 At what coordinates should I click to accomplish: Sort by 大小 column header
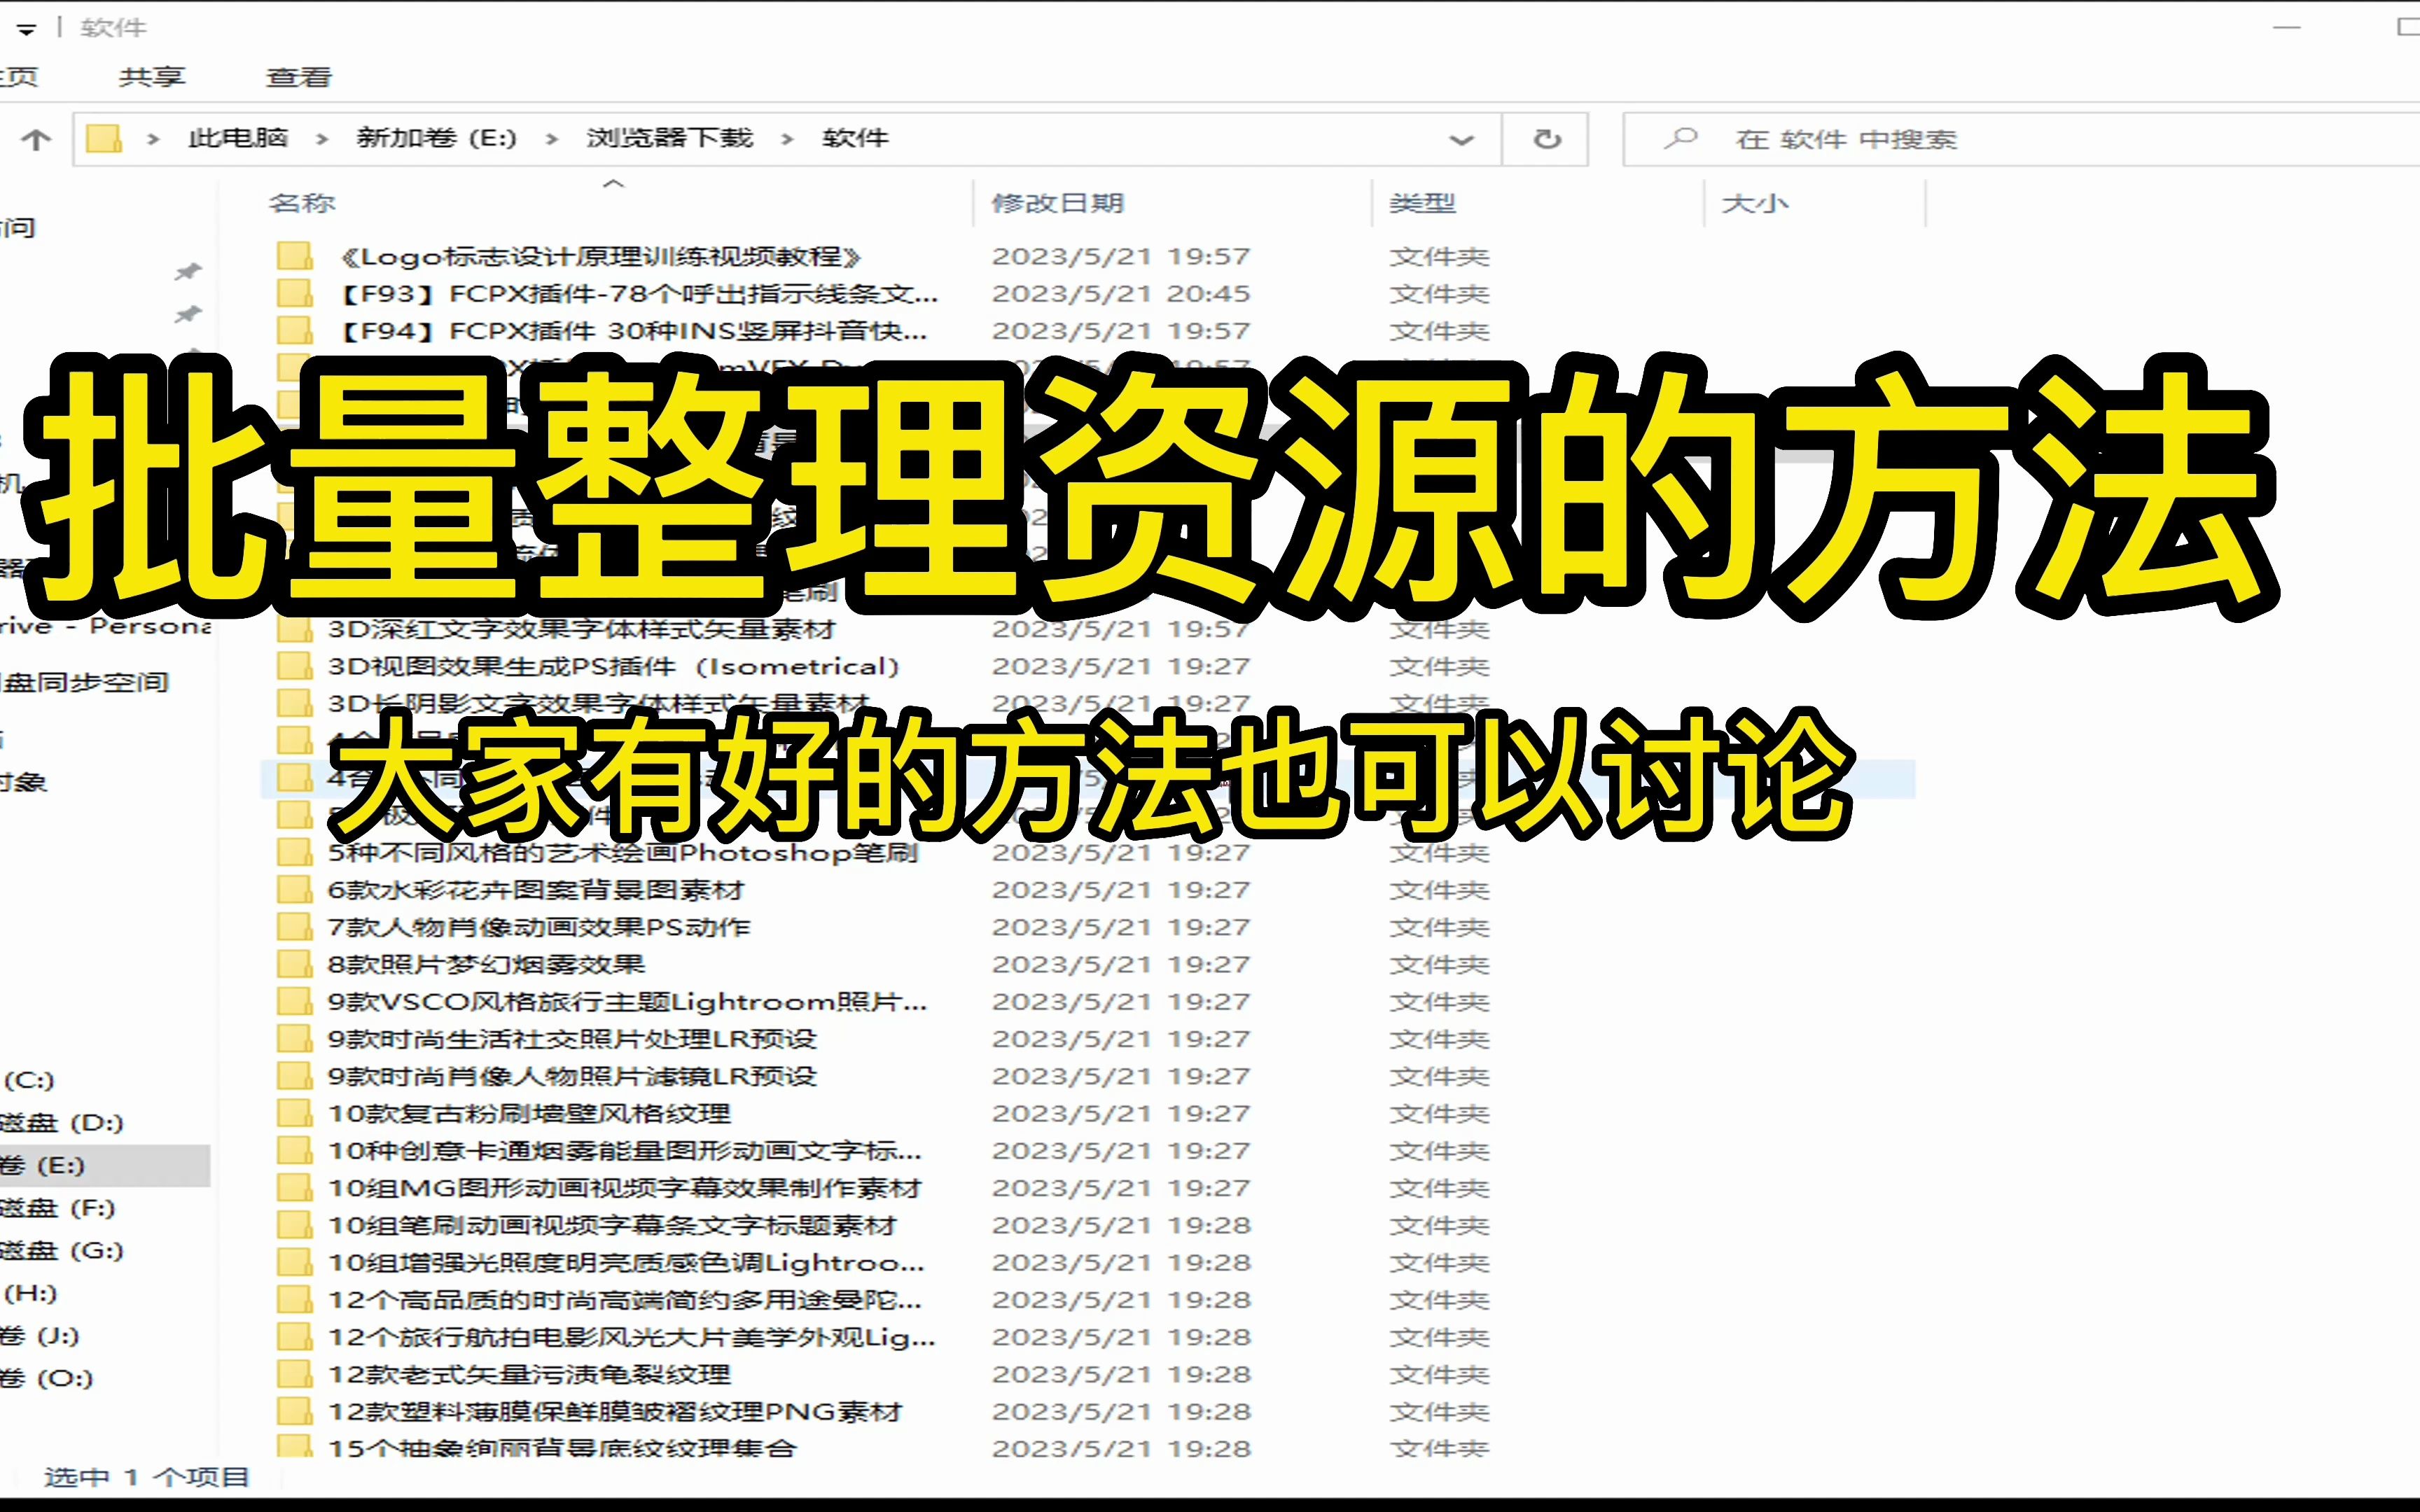pyautogui.click(x=1755, y=203)
